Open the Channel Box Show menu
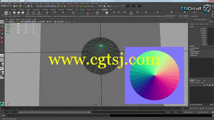 click(207, 24)
